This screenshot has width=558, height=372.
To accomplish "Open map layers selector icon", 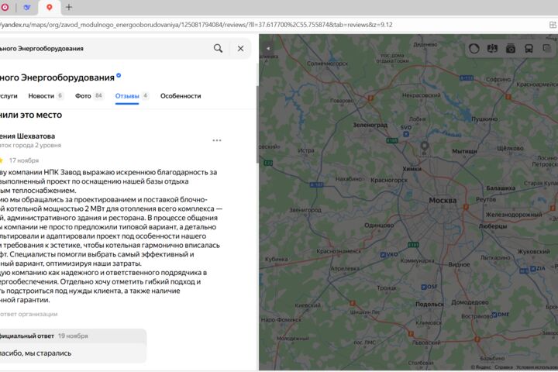I will [547, 48].
